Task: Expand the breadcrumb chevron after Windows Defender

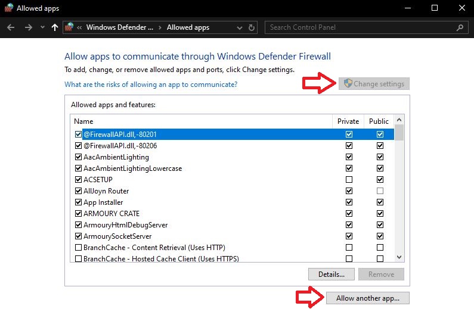Action: [x=160, y=27]
